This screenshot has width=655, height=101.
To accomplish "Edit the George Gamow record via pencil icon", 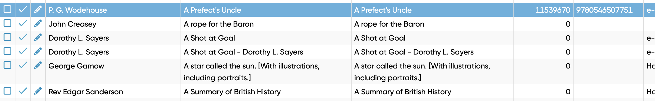I will [x=38, y=65].
